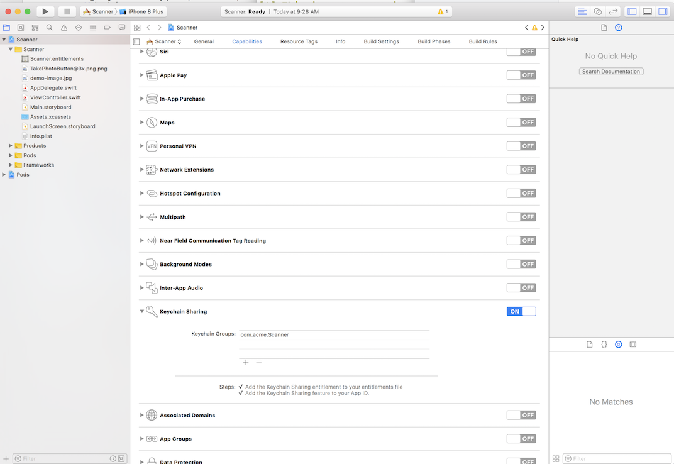Choose iPhone 8 Plus destination
This screenshot has height=464, width=674.
(141, 11)
